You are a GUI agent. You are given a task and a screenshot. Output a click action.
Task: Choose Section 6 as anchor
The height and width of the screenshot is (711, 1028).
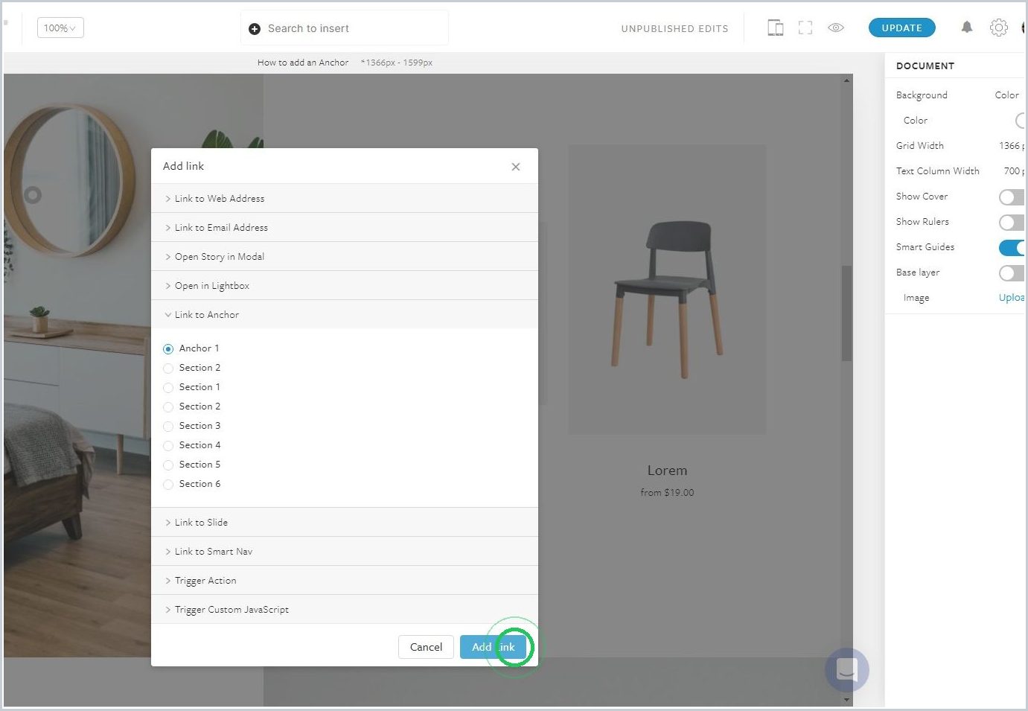click(168, 484)
